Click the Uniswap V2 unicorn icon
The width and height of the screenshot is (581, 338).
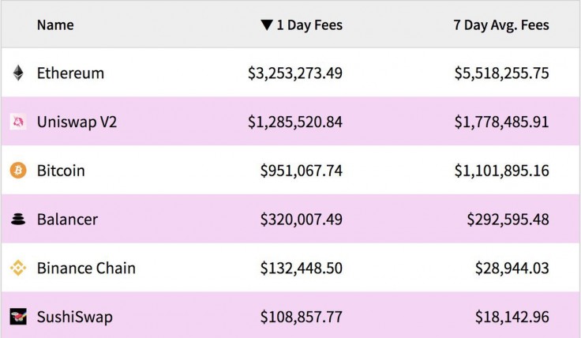coord(18,122)
